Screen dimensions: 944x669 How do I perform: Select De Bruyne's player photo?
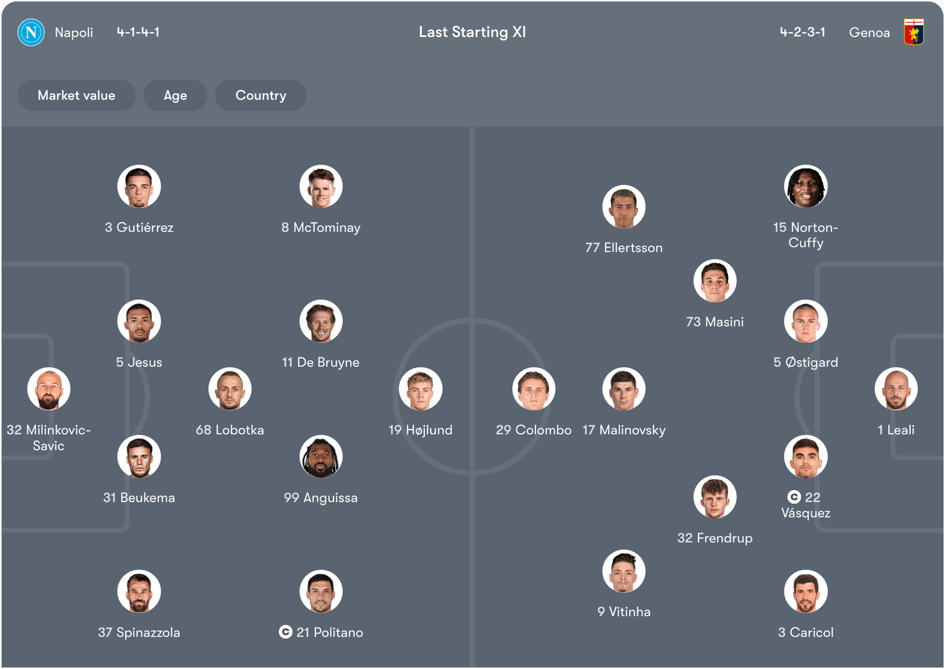click(321, 321)
